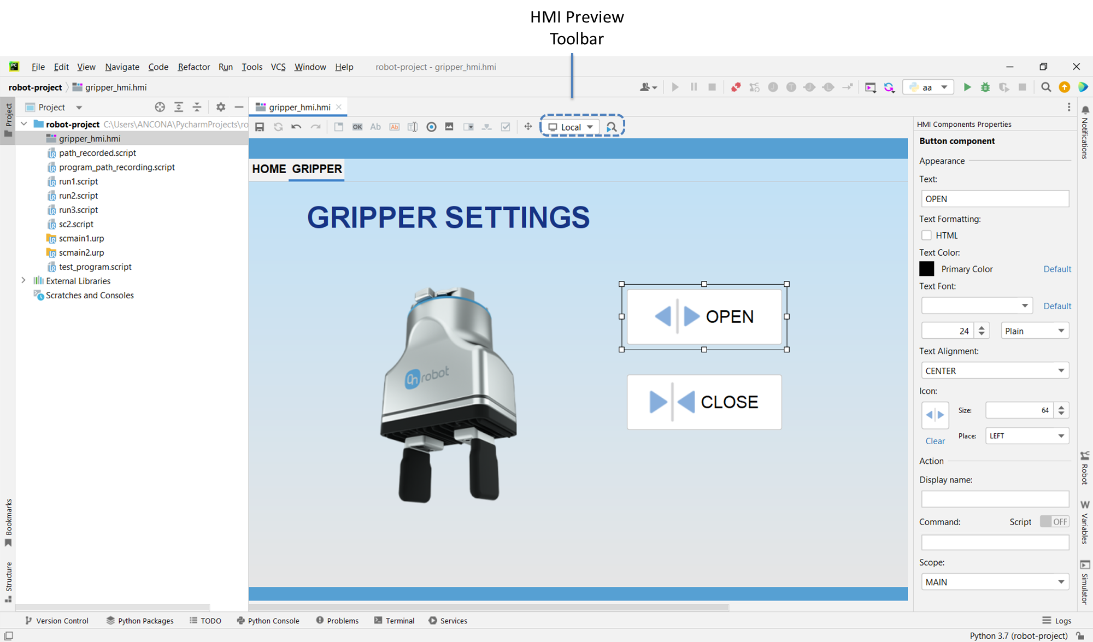This screenshot has height=642, width=1093.
Task: Add a button component with OK icon
Action: point(357,127)
